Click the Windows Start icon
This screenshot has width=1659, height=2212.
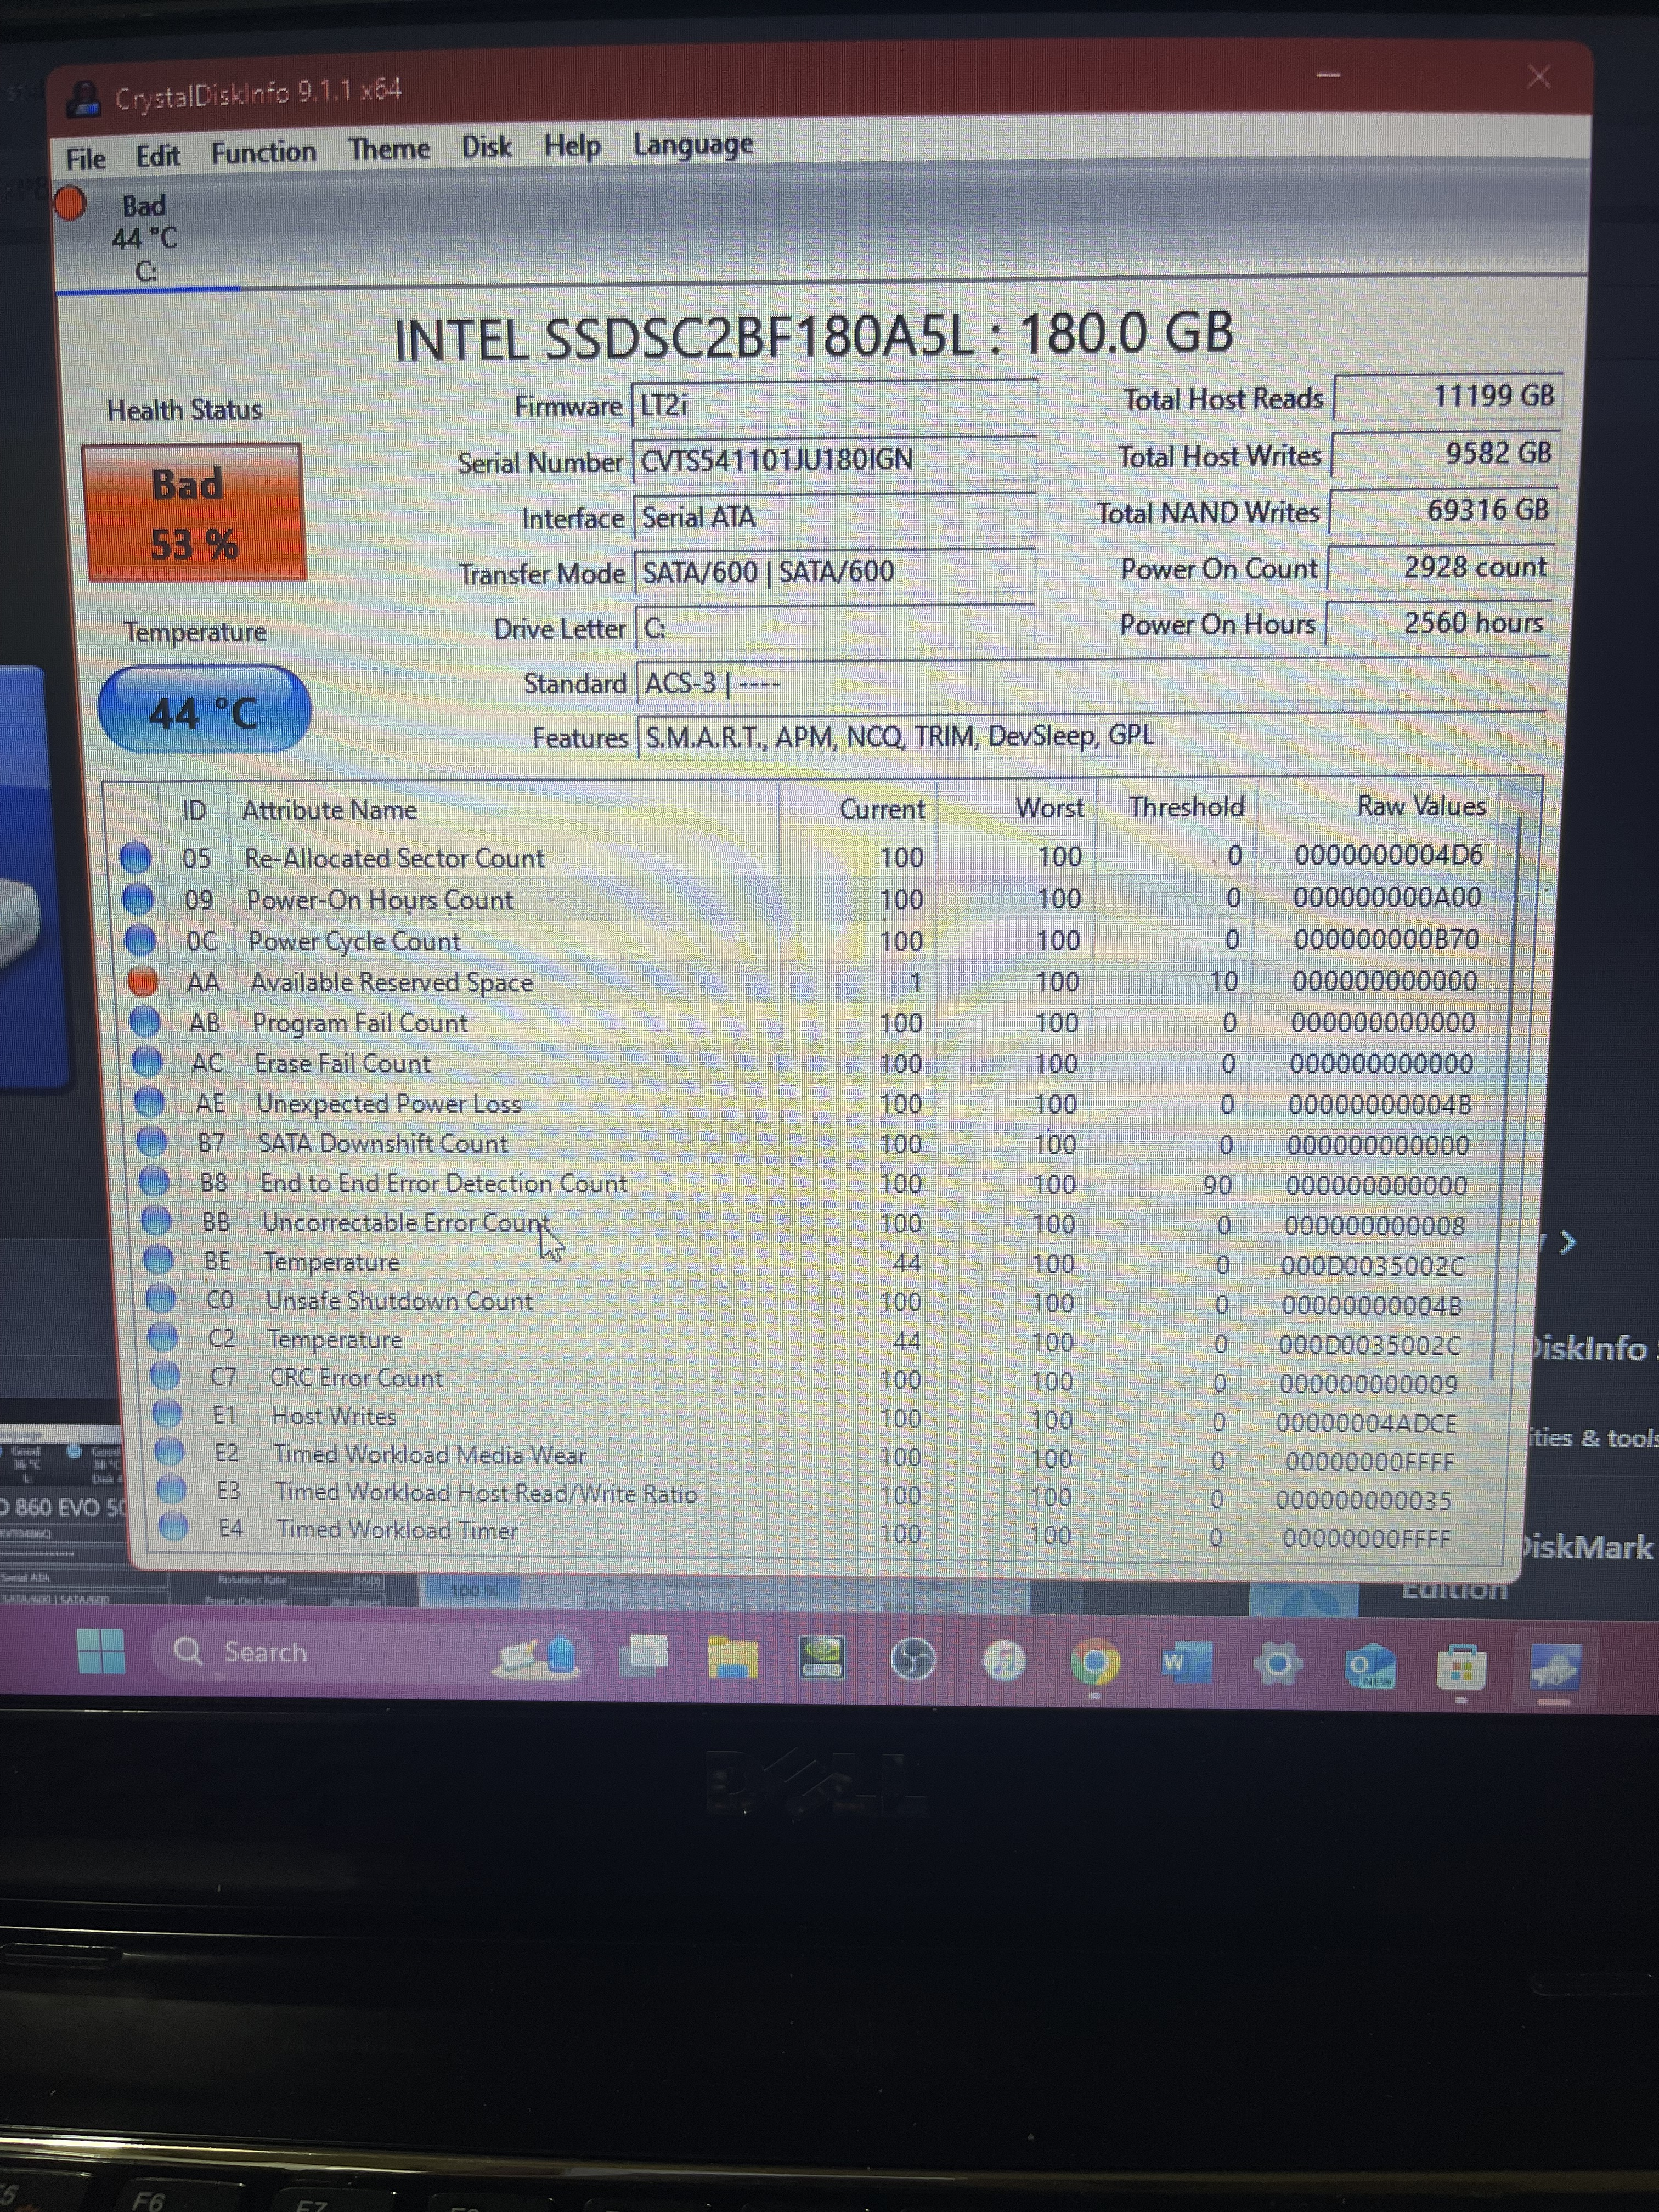[x=101, y=1651]
